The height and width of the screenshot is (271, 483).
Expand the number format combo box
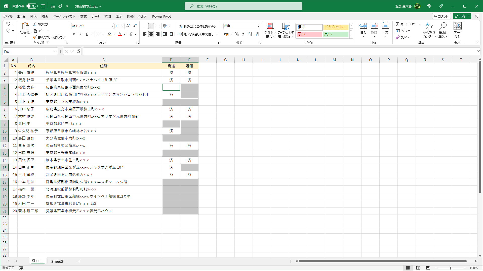(x=258, y=26)
